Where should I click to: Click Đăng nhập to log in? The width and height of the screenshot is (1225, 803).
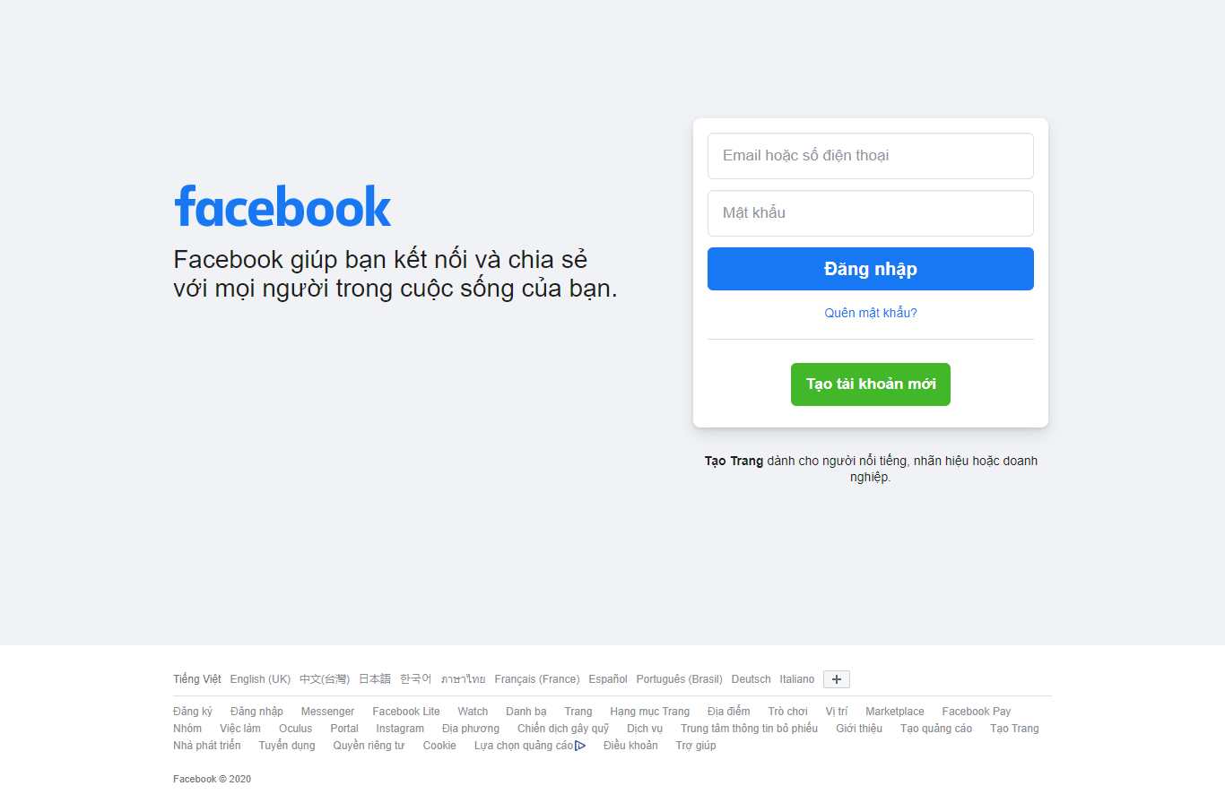click(x=870, y=268)
